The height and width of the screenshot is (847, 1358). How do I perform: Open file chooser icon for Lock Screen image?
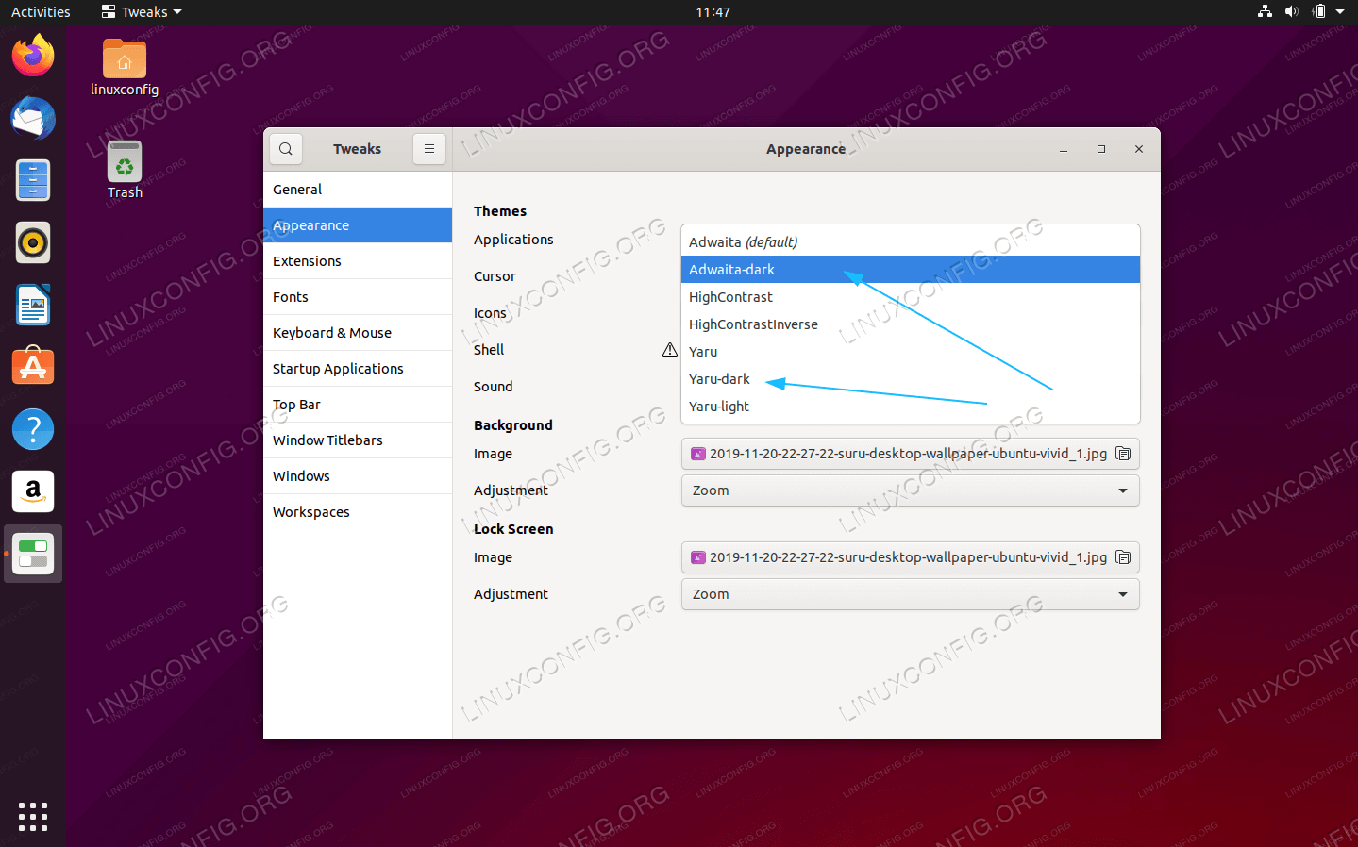point(1123,557)
